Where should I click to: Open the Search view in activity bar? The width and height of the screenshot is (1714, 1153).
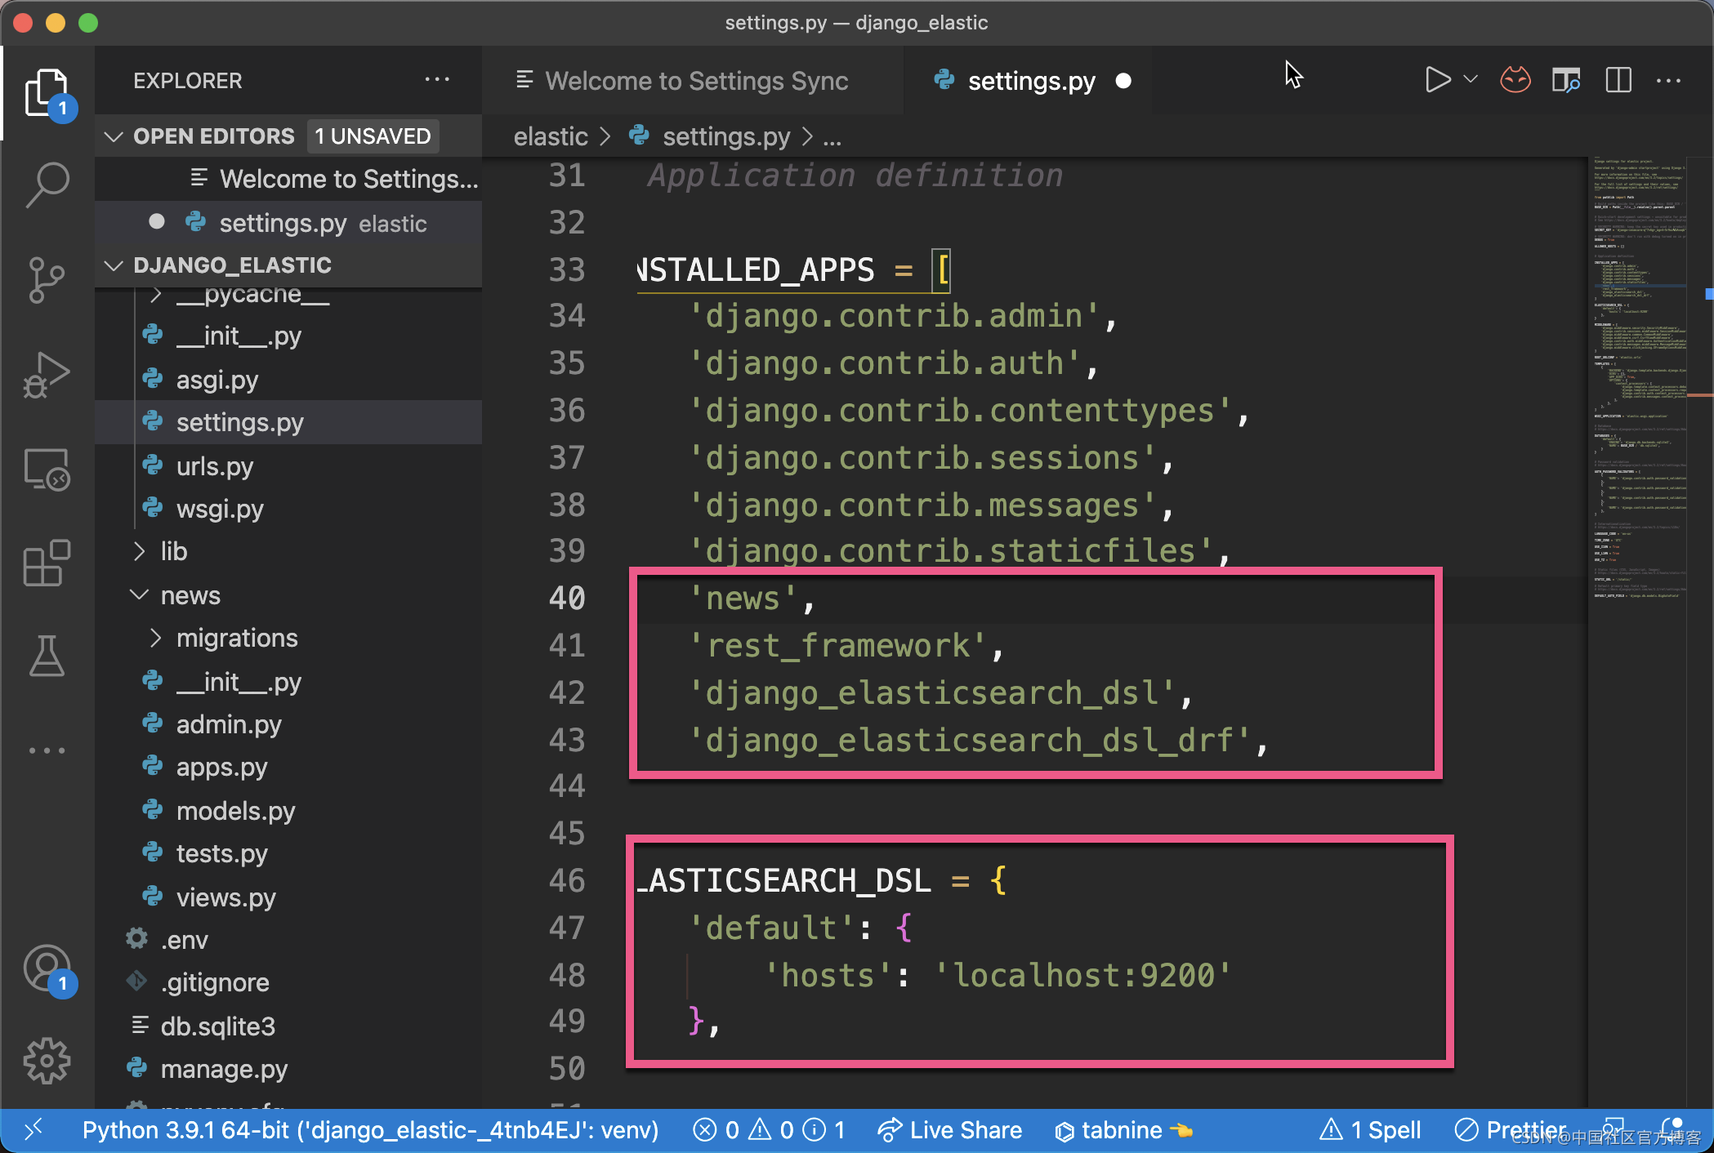click(x=47, y=185)
